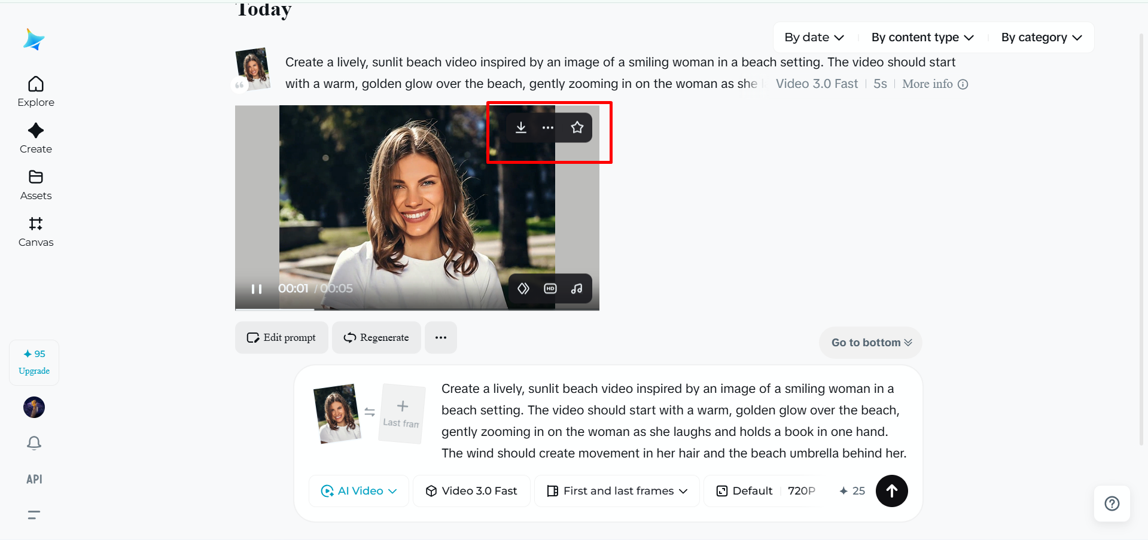
Task: Expand the sidebar menu icon at bottom
Action: point(34,514)
